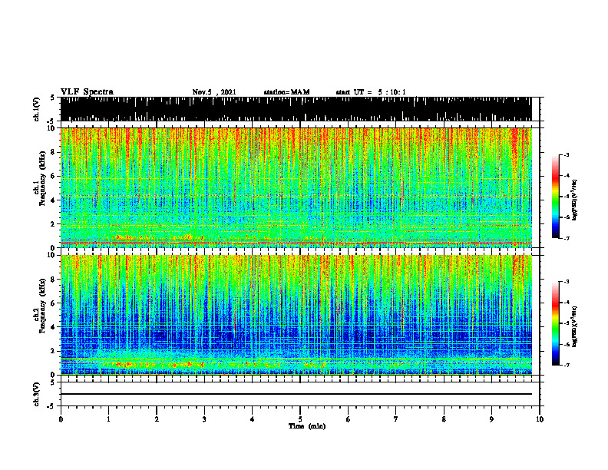Click the "3" minute tick label
The width and height of the screenshot is (608, 470).
tap(204, 419)
